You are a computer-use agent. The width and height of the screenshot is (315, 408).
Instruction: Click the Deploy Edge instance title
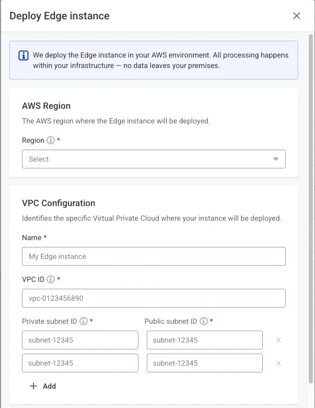tap(60, 16)
